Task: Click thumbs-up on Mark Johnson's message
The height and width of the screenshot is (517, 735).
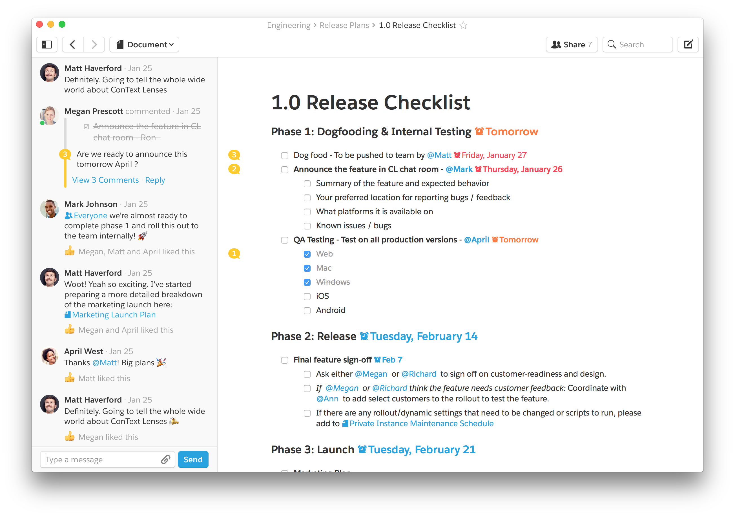Action: (69, 251)
